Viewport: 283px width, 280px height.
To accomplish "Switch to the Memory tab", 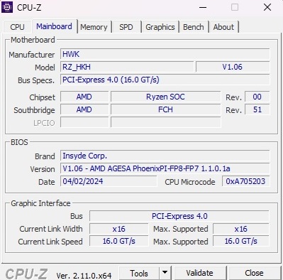I will click(x=94, y=27).
